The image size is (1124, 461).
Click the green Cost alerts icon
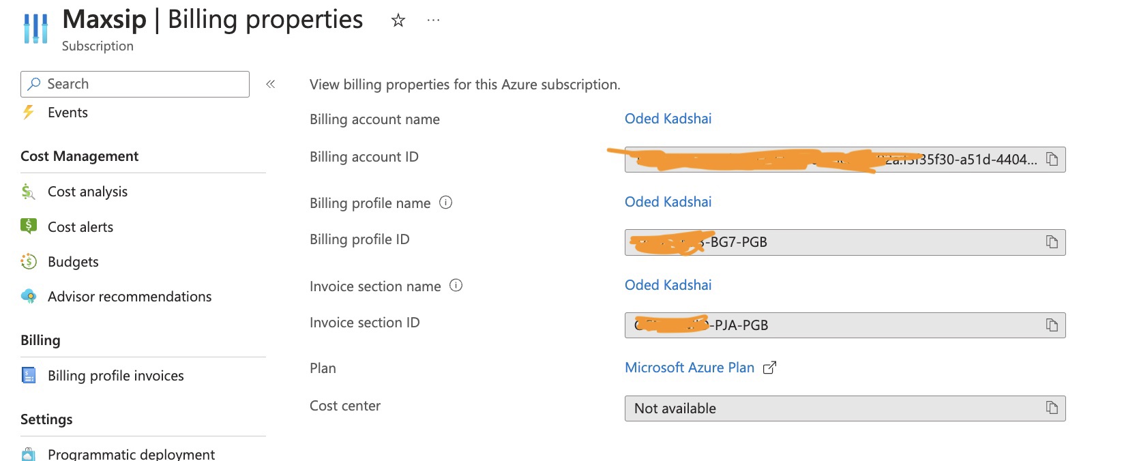(x=29, y=226)
